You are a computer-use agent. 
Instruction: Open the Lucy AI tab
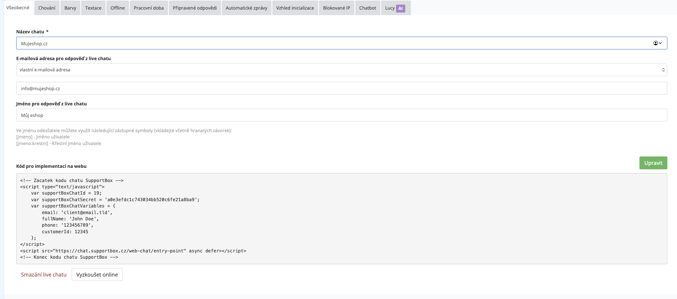395,8
